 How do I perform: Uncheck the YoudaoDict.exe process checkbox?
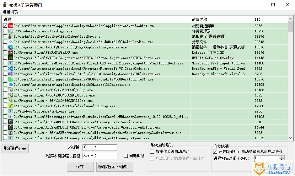pyautogui.click(x=5, y=26)
